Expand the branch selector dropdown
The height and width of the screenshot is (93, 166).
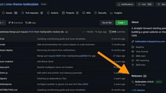[x=3, y=23]
